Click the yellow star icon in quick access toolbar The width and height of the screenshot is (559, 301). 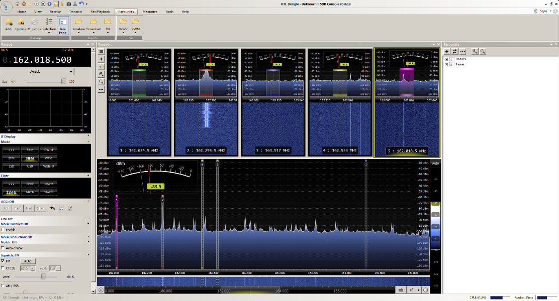(56, 4)
